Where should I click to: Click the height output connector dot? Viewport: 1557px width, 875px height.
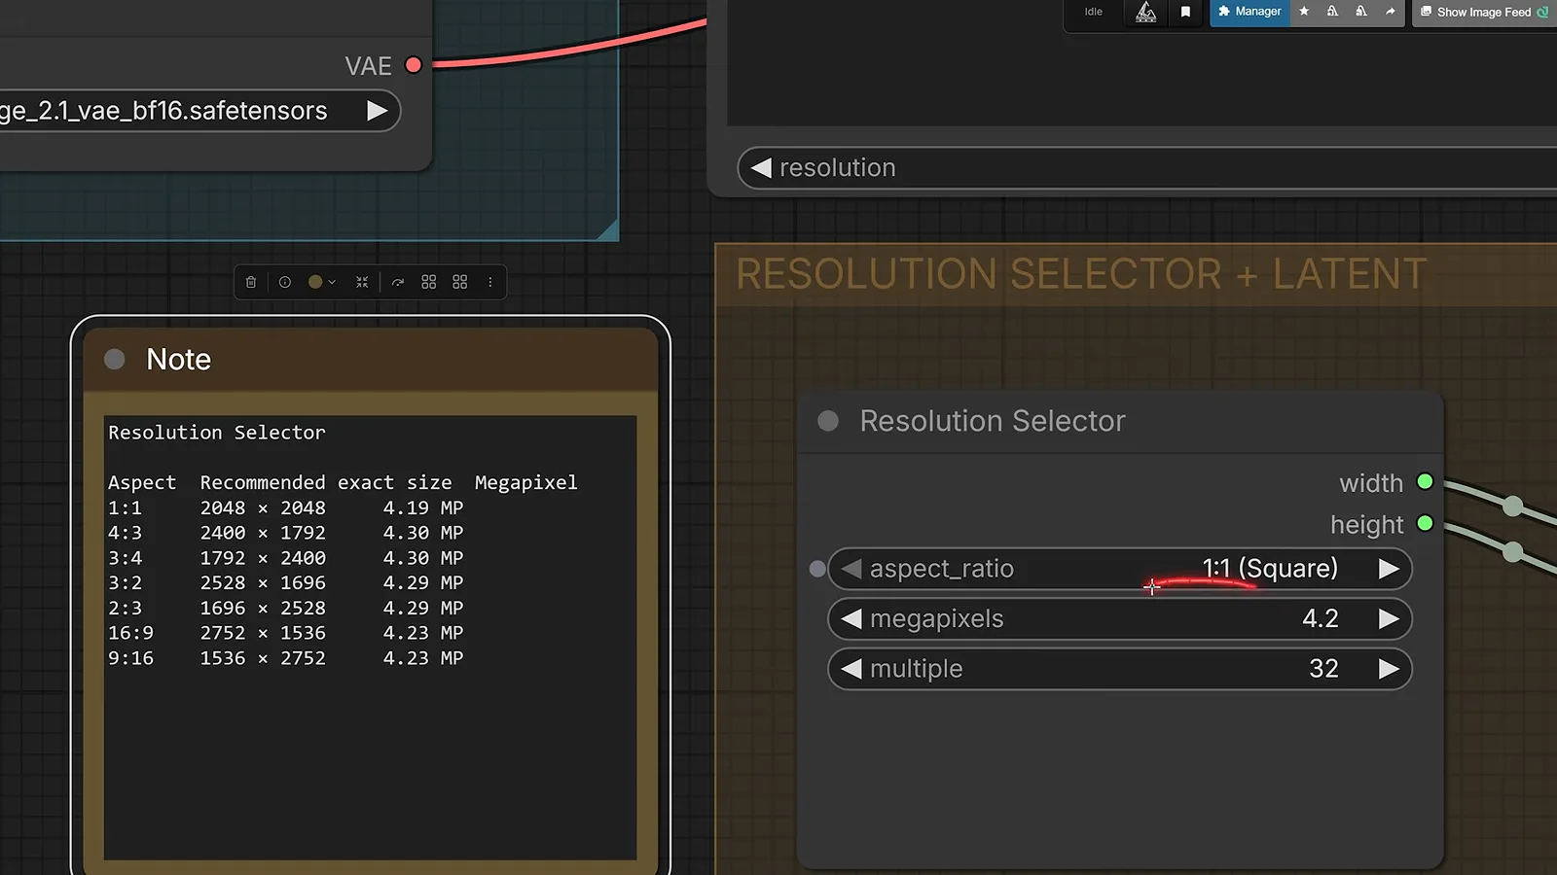point(1426,524)
